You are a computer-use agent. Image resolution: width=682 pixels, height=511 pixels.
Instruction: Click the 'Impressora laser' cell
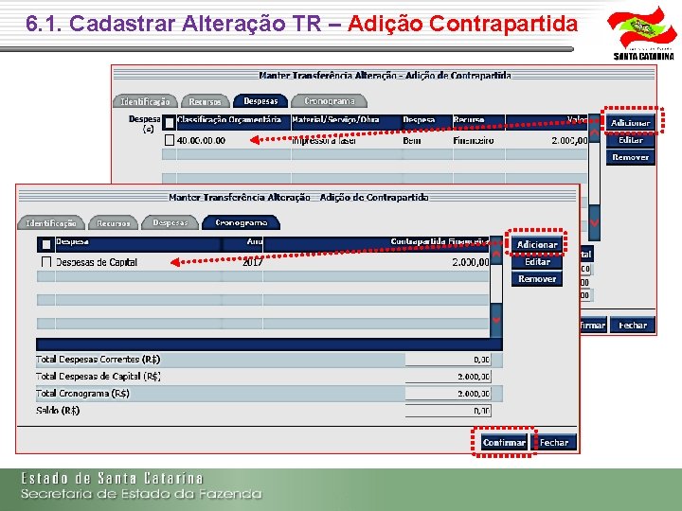click(x=324, y=140)
